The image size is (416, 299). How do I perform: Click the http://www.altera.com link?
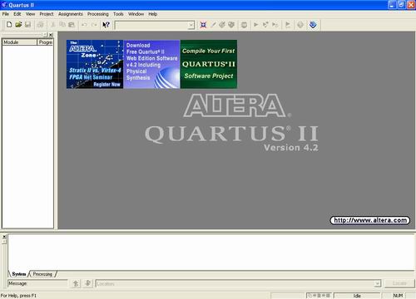[370, 220]
